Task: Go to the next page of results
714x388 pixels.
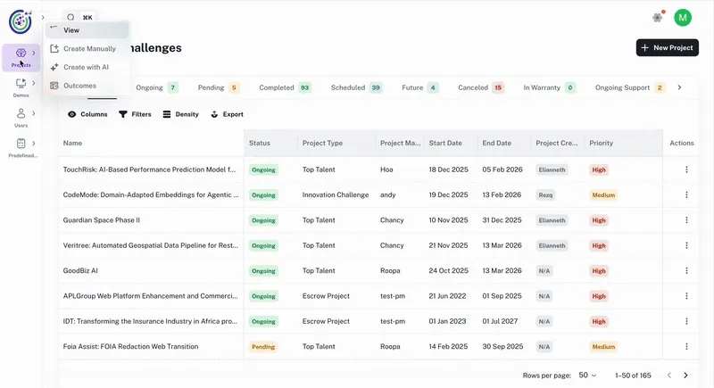Action: click(685, 376)
